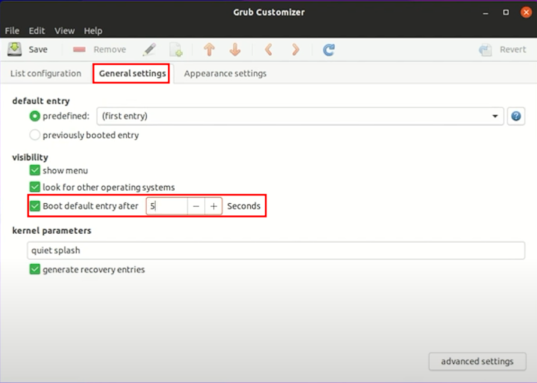Open the Edit menu
This screenshot has height=383, width=537.
[x=37, y=31]
